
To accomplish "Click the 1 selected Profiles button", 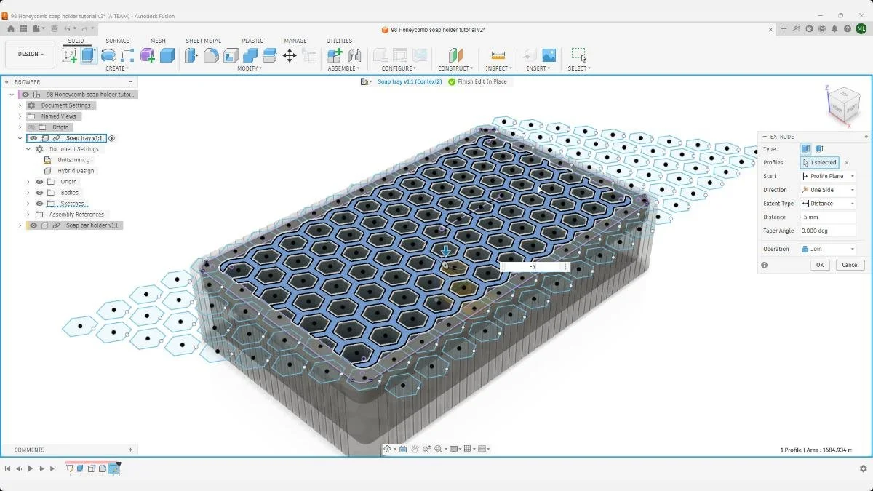I will [819, 163].
